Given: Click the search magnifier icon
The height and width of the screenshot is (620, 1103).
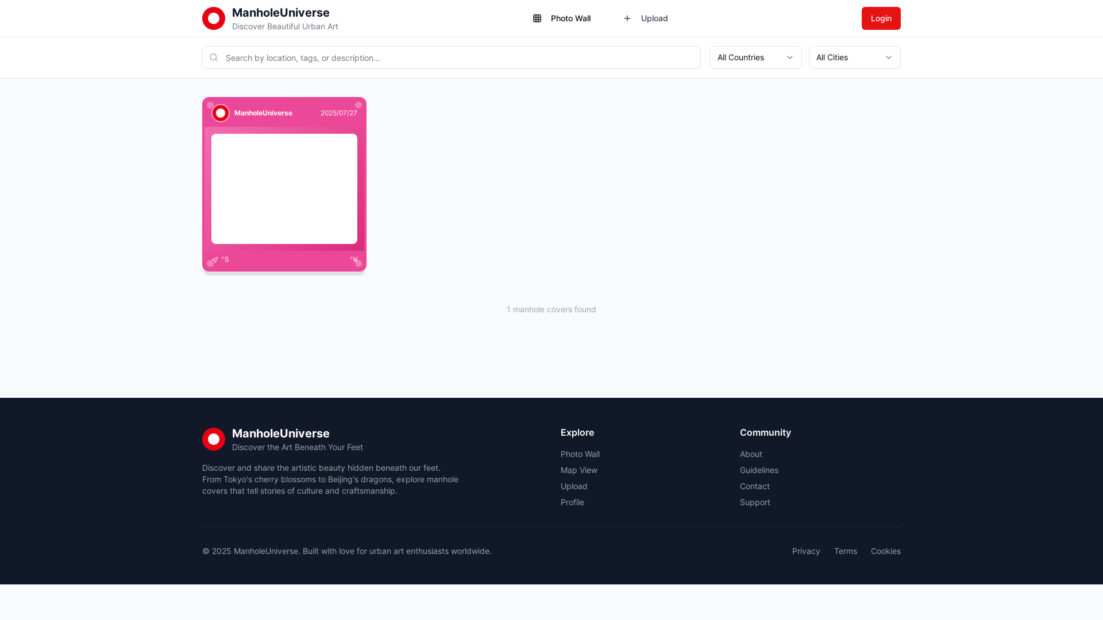Looking at the screenshot, I should tap(214, 57).
